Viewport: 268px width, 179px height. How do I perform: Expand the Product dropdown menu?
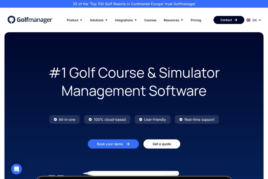pyautogui.click(x=74, y=20)
